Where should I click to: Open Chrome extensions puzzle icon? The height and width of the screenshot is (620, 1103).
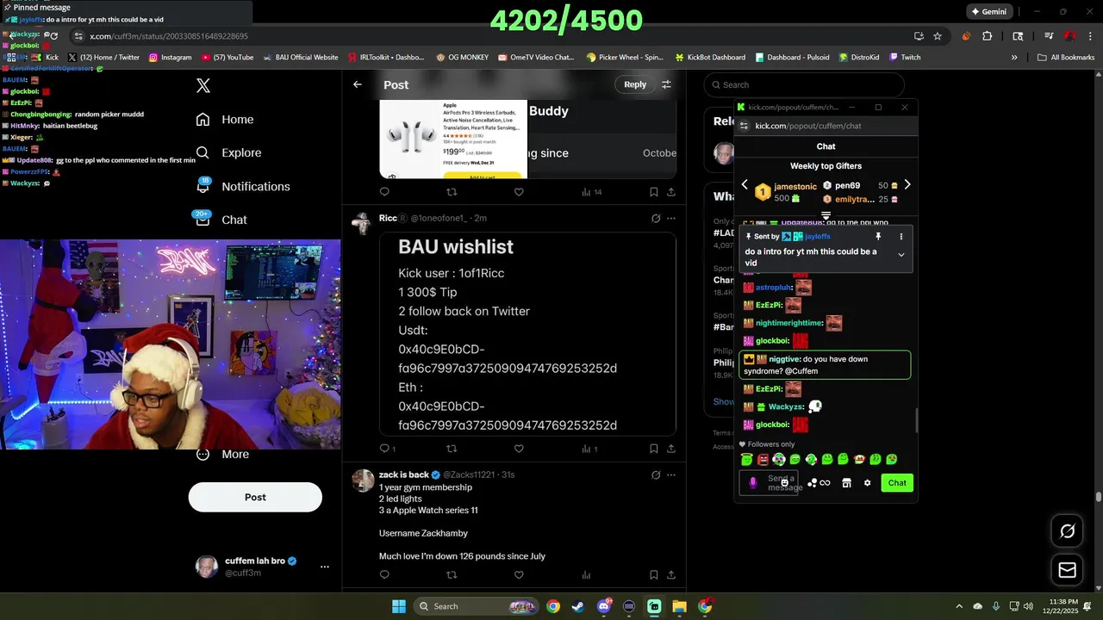click(x=988, y=36)
